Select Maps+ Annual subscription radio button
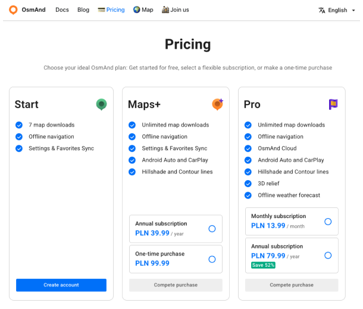The image size is (363, 309). (x=212, y=229)
